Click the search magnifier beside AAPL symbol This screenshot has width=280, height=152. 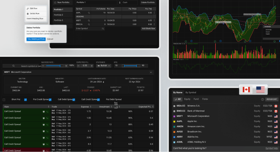click(89, 13)
